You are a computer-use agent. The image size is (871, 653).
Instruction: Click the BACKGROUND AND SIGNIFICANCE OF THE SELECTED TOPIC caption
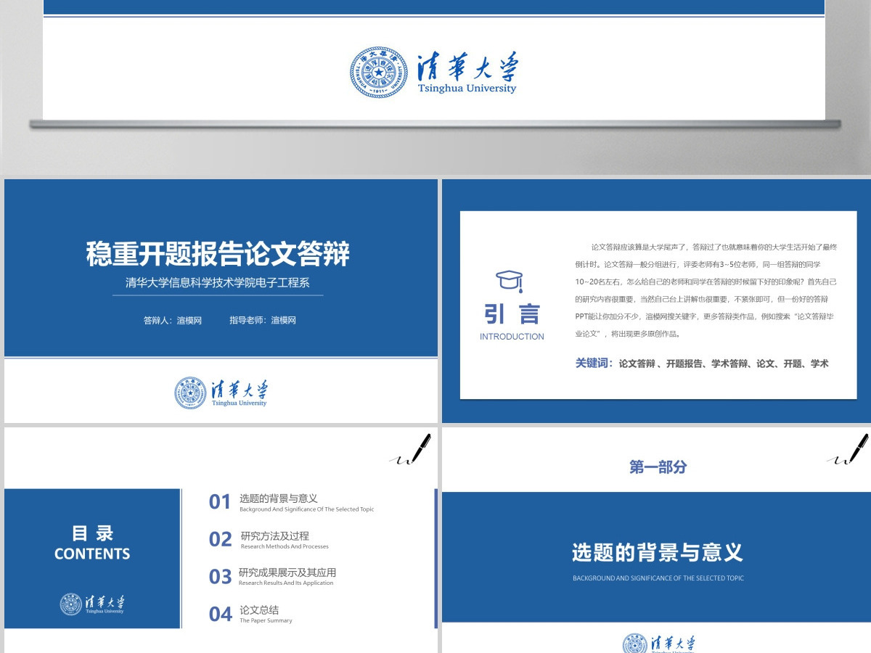[x=658, y=578]
